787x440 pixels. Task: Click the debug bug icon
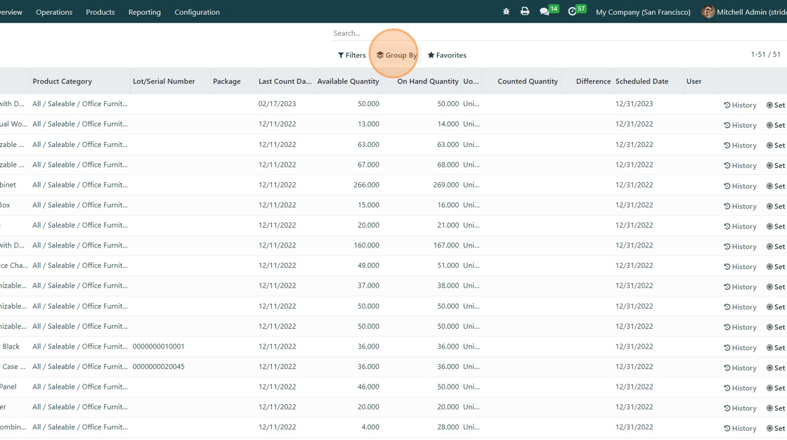506,12
